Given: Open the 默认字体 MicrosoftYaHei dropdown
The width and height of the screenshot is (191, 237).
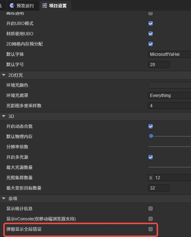Looking at the screenshot, I should coord(169,54).
